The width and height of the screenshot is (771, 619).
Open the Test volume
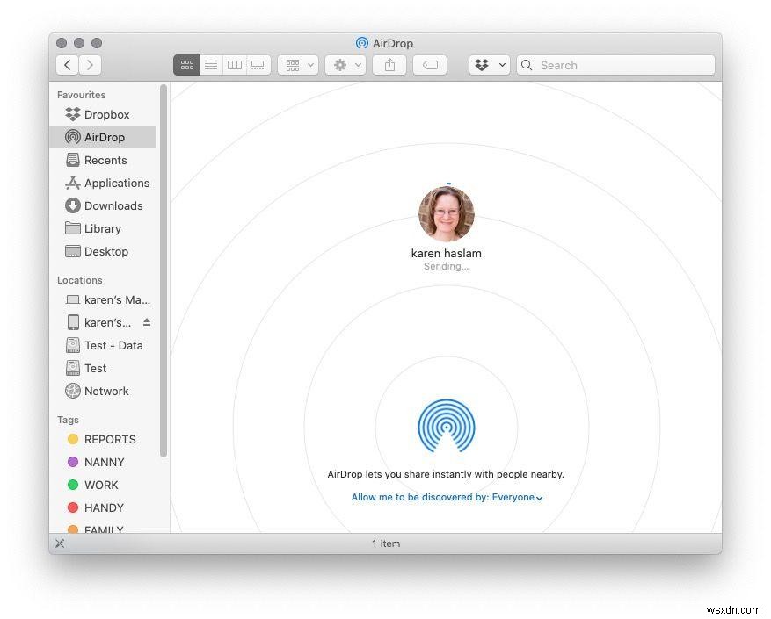tap(103, 369)
